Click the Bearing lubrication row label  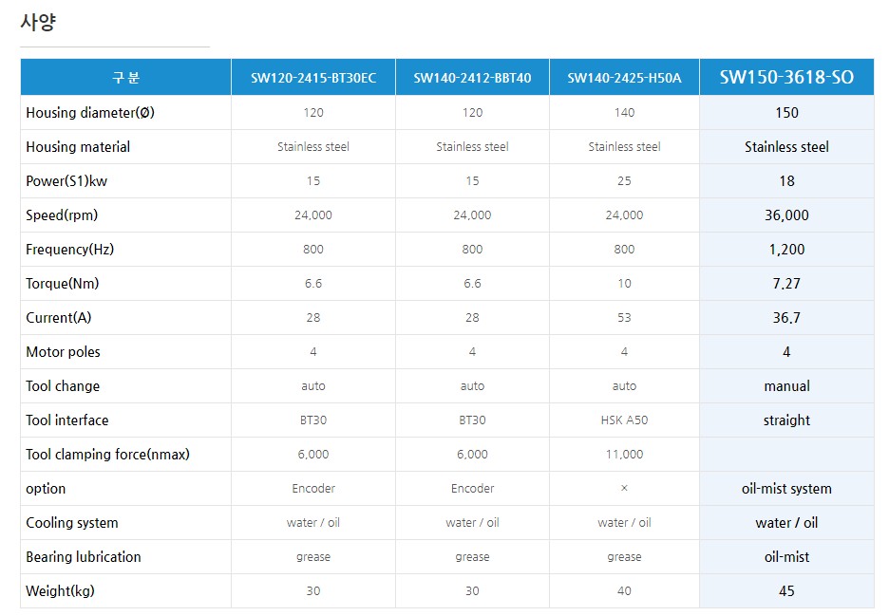(84, 557)
